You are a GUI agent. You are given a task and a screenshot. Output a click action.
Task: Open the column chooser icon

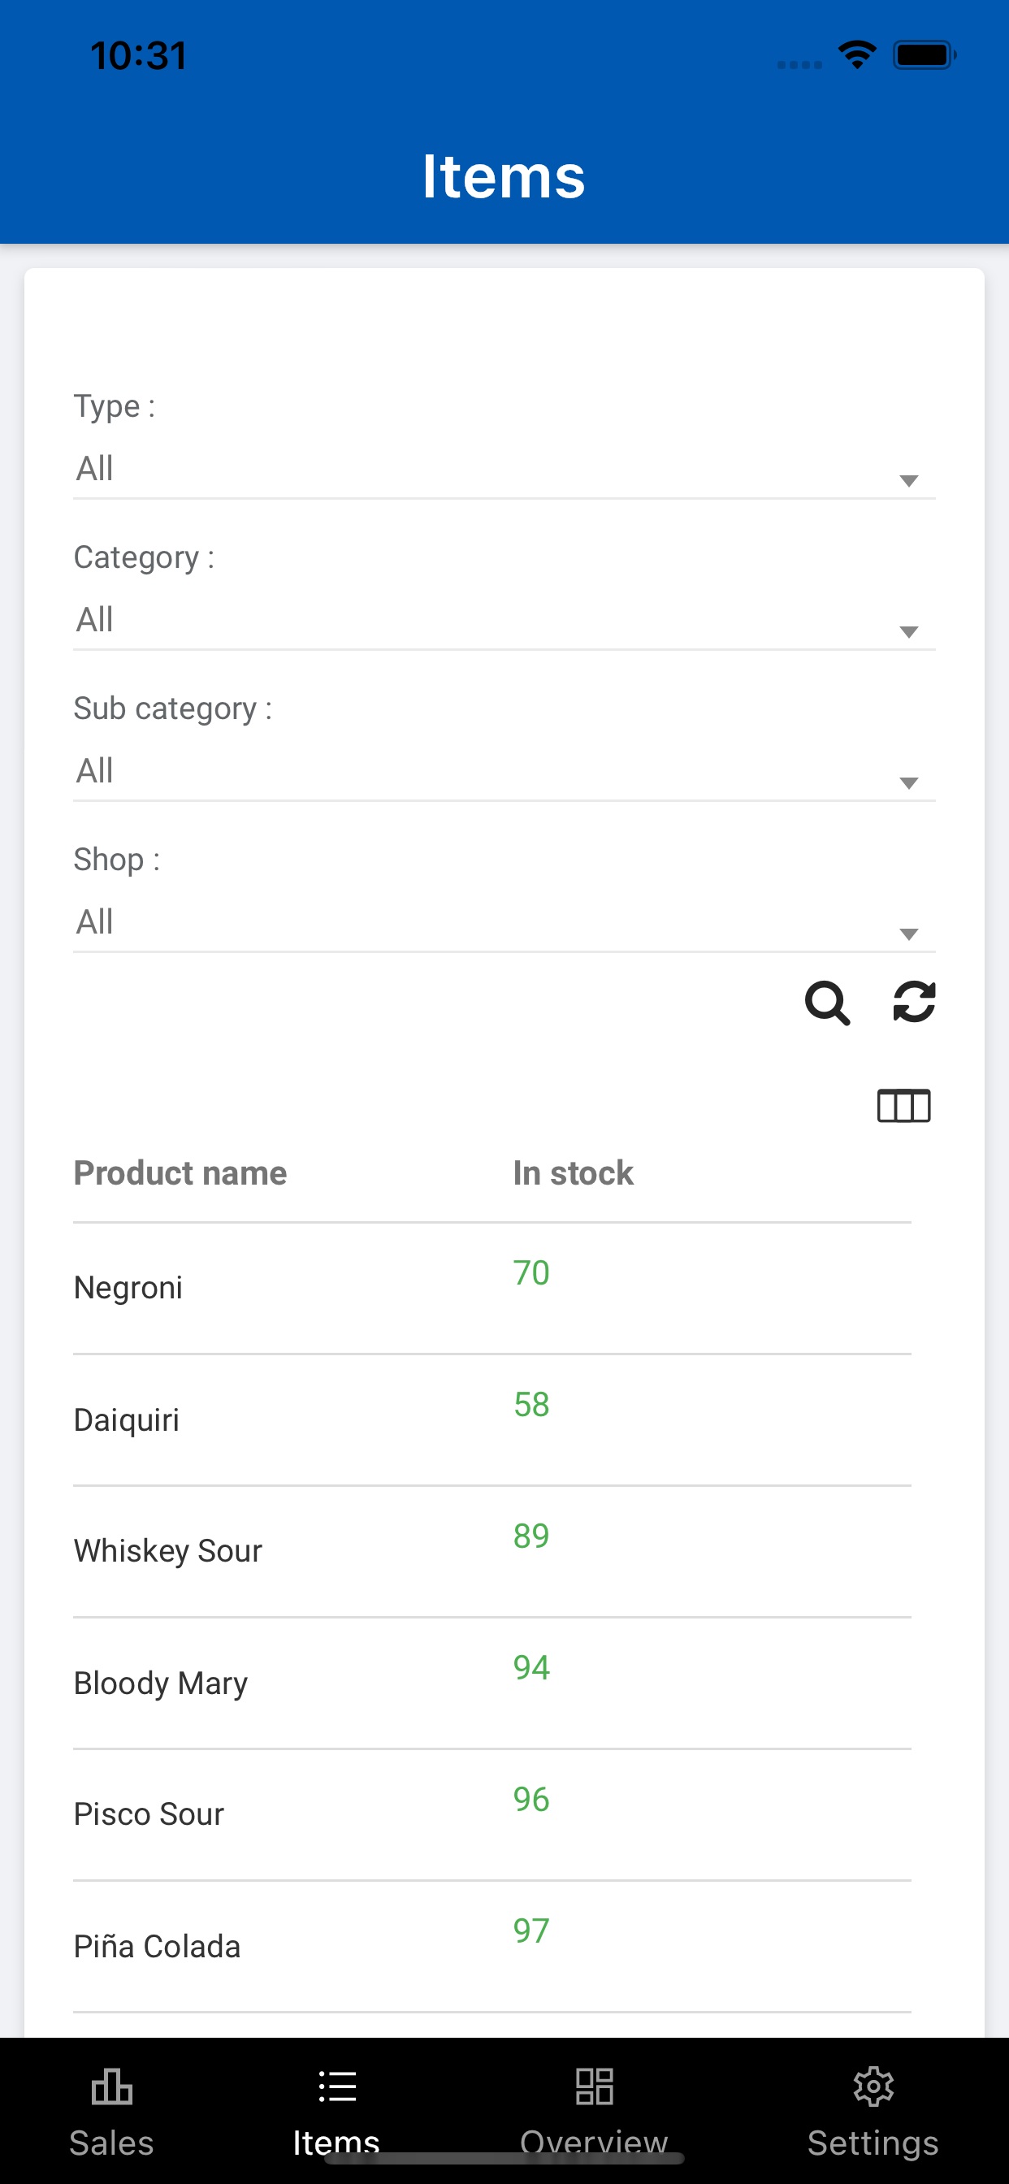click(904, 1107)
